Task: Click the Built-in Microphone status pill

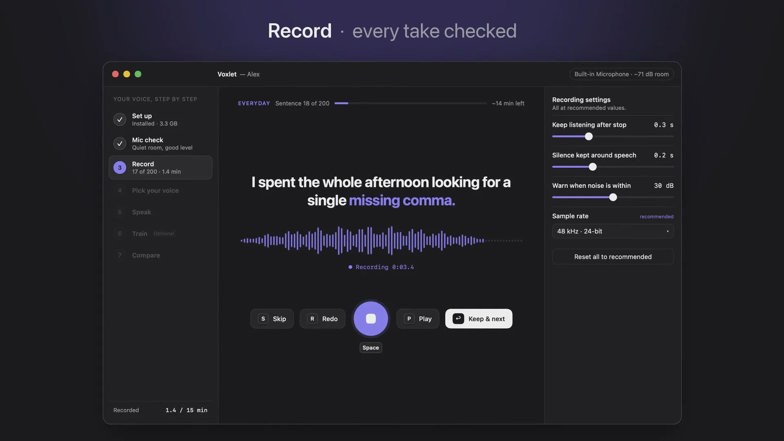Action: (621, 74)
